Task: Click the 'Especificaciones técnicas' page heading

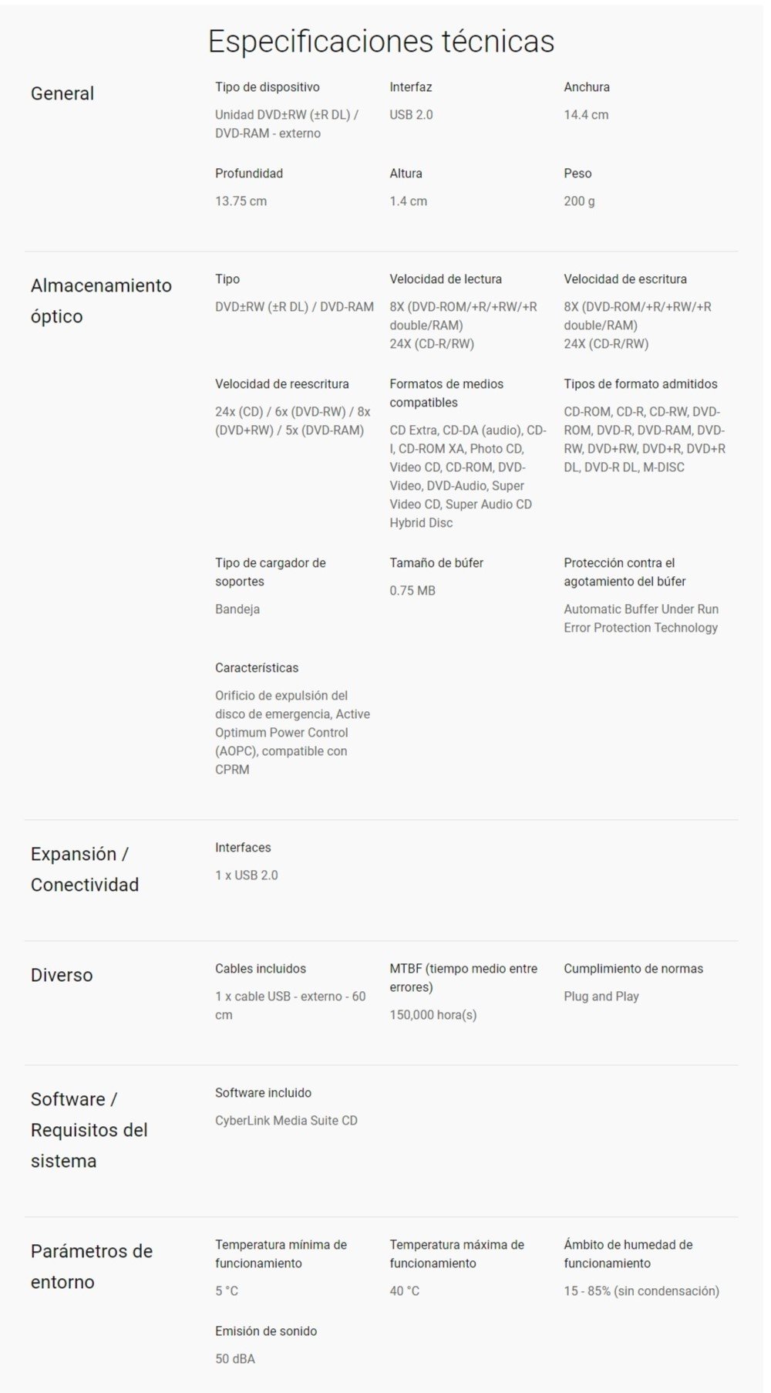Action: coord(381,42)
